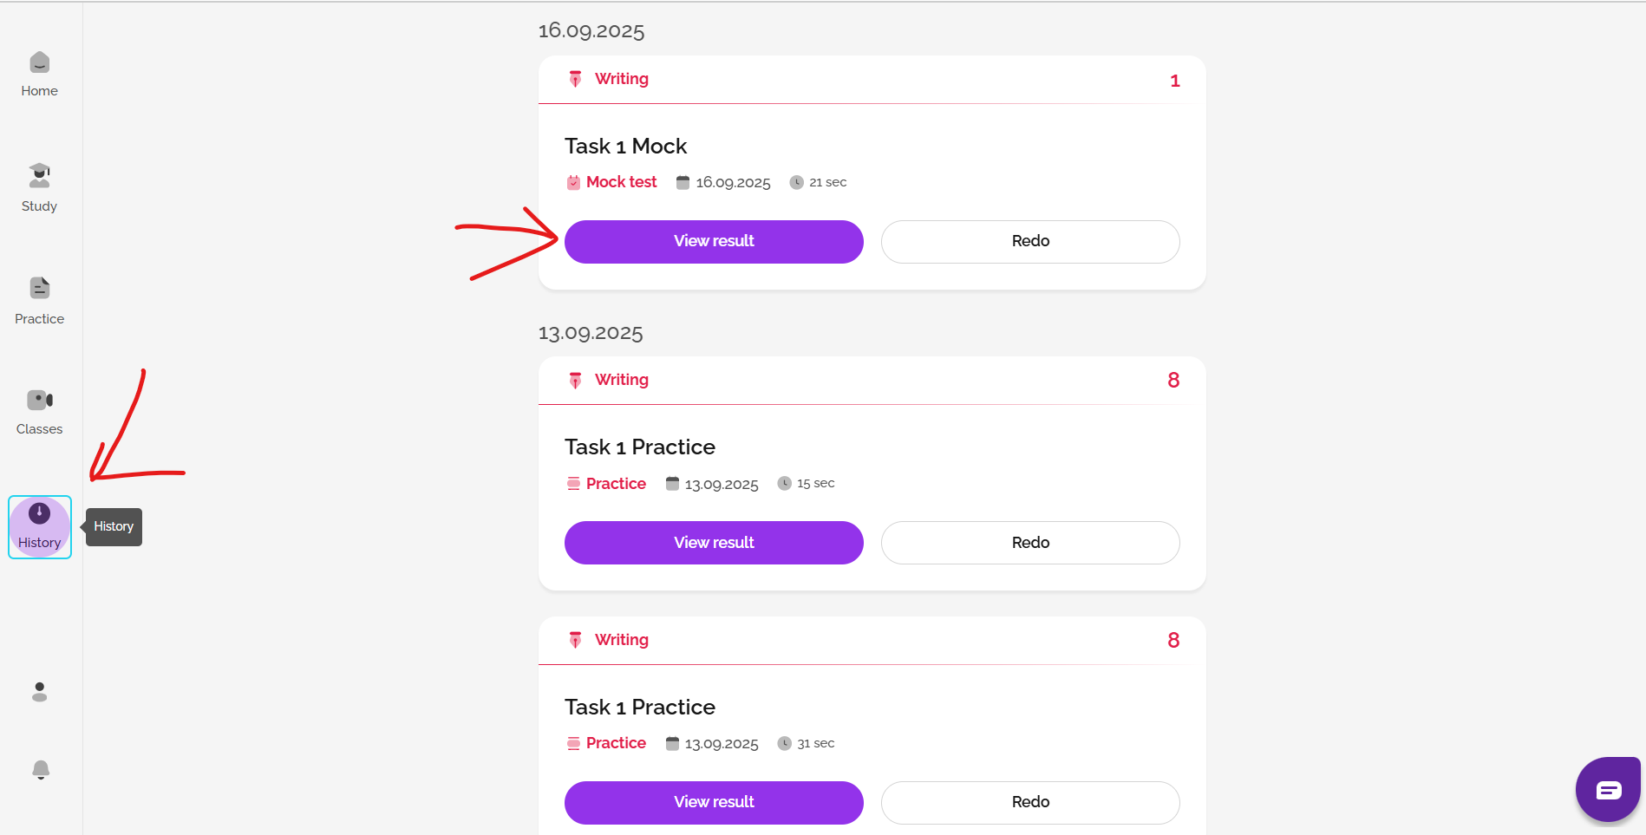
Task: Open the chat support widget
Action: [1608, 789]
